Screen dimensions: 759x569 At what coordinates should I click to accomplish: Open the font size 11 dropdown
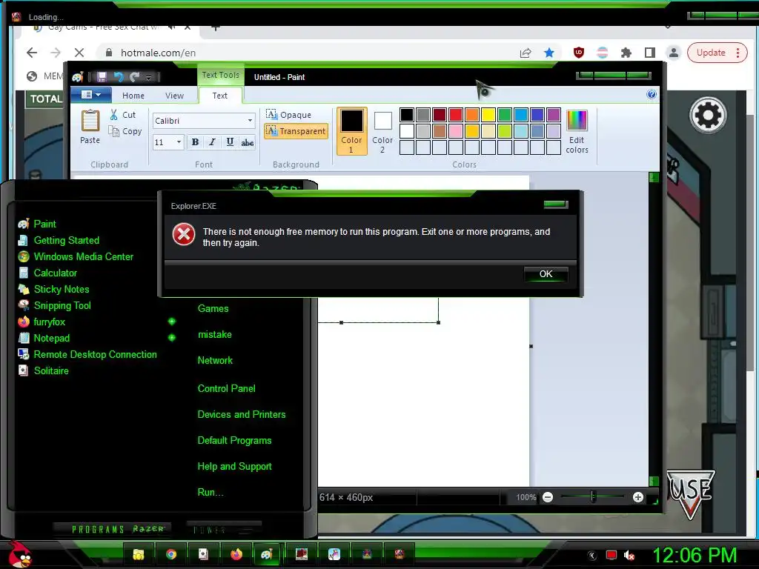coord(179,142)
